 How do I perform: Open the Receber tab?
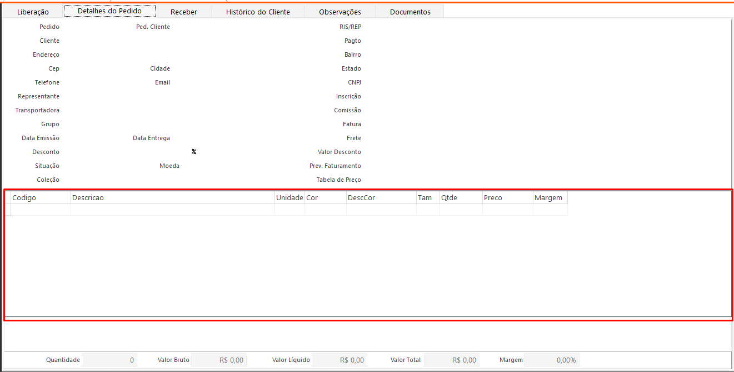[184, 12]
